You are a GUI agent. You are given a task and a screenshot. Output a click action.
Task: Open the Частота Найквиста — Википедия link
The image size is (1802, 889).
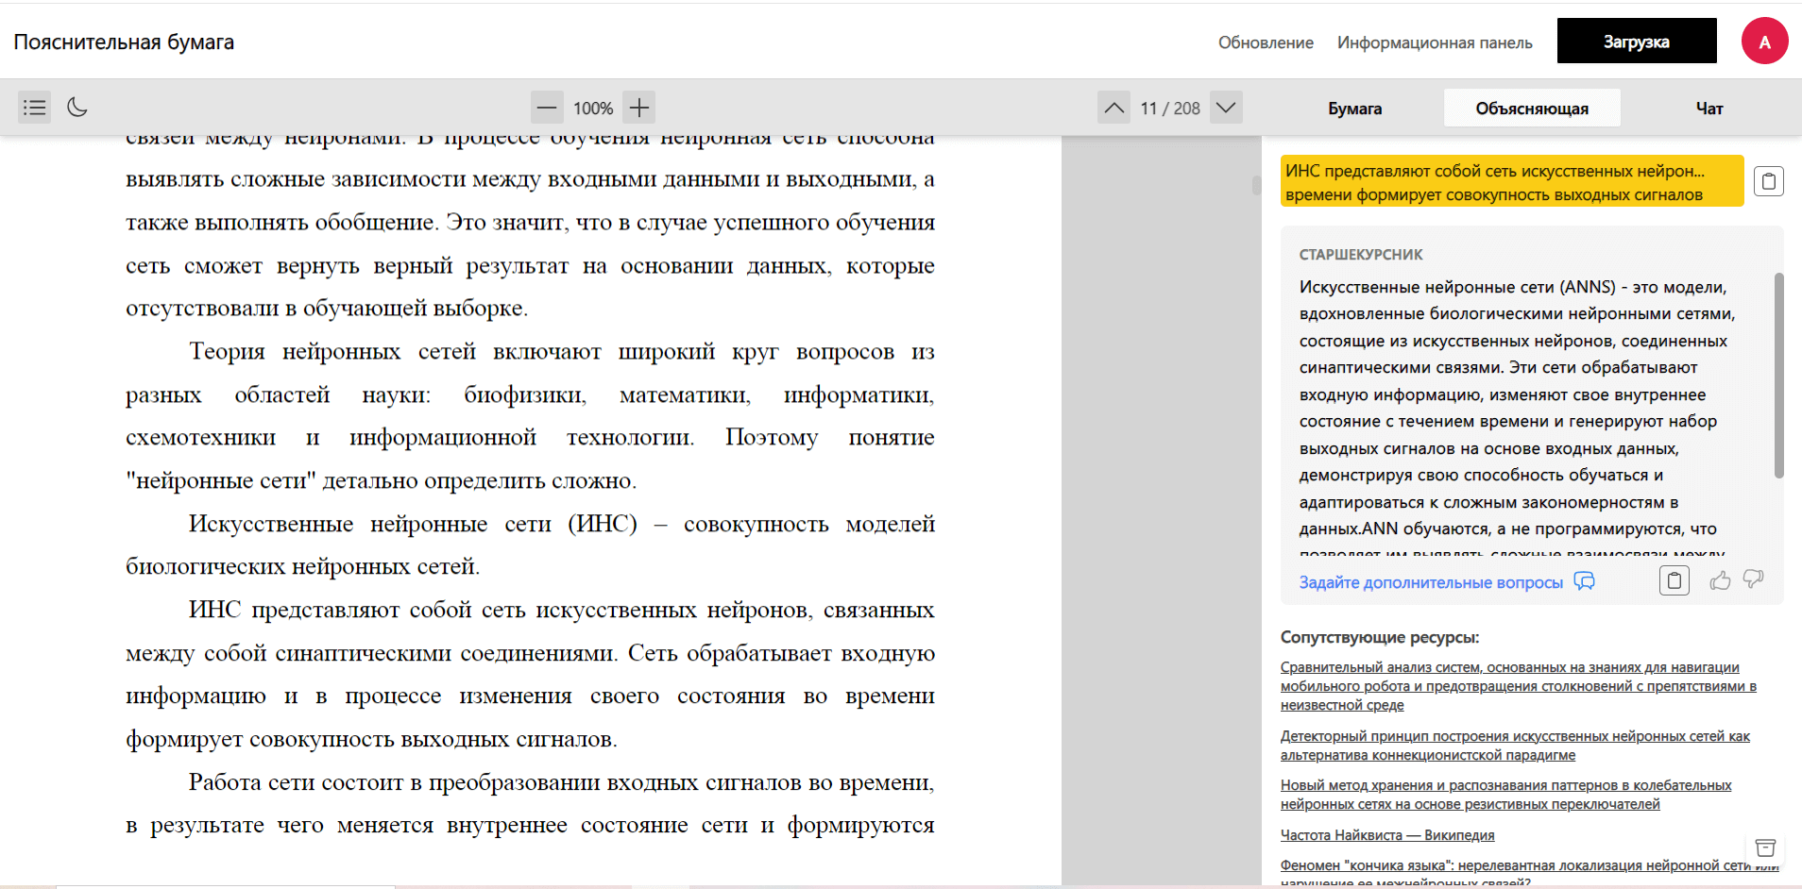click(x=1386, y=835)
